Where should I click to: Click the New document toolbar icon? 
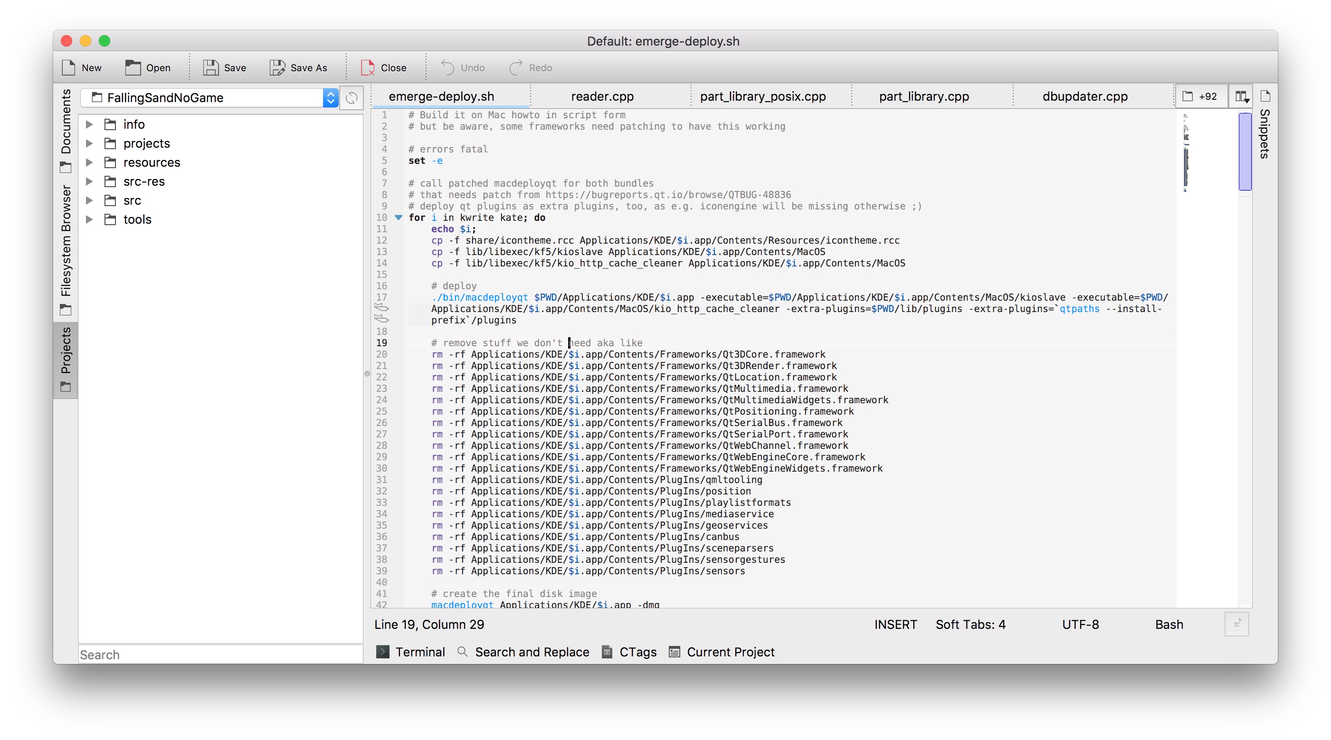click(69, 68)
